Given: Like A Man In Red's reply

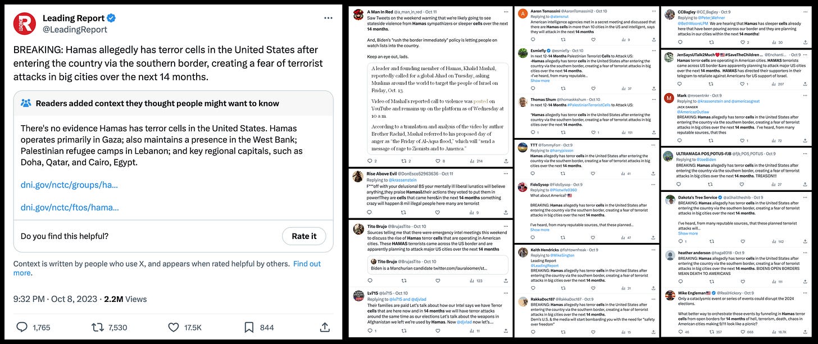Looking at the screenshot, I should point(437,160).
